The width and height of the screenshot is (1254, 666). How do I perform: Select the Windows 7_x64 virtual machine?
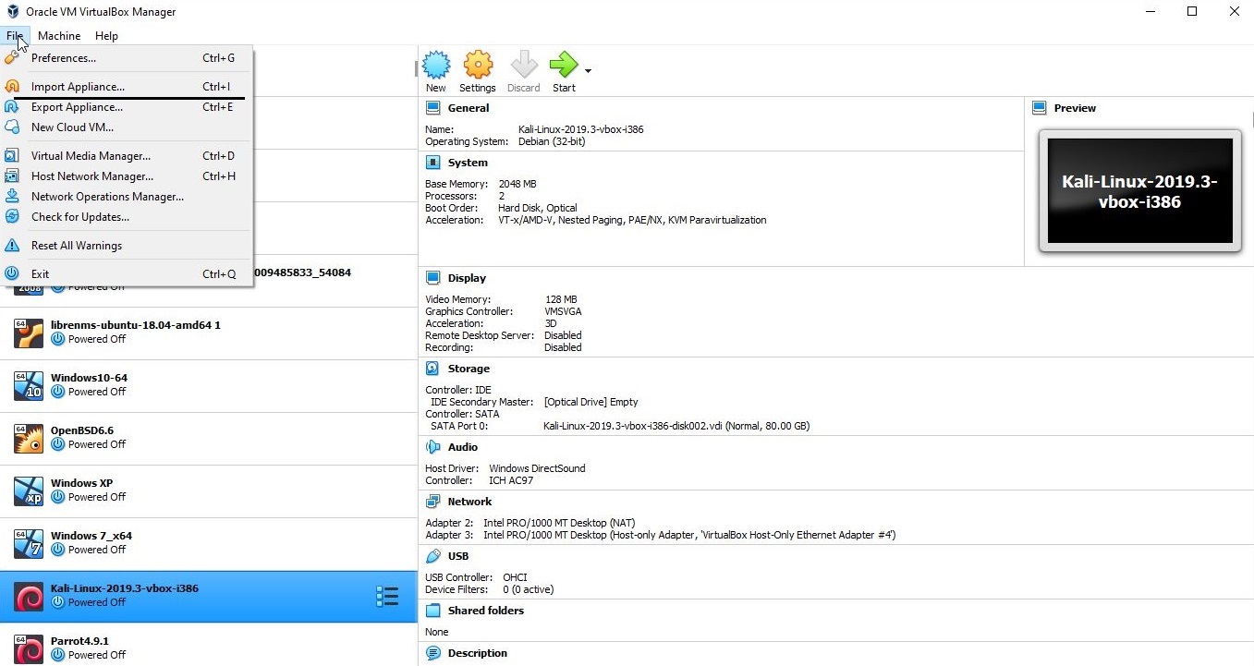tap(209, 544)
